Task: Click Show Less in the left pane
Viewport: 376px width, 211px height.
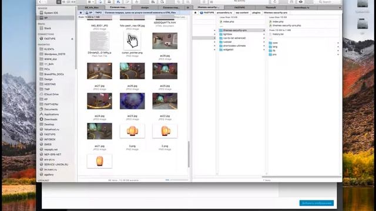Action: (x=180, y=17)
